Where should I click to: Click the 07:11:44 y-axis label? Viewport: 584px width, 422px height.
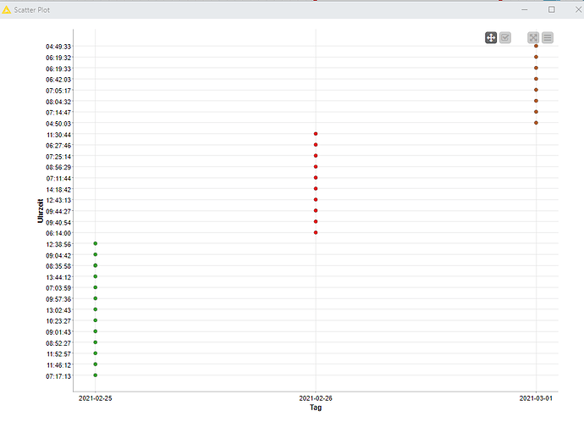(58, 179)
